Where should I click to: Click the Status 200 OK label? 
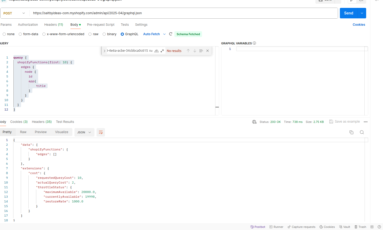[x=270, y=122]
